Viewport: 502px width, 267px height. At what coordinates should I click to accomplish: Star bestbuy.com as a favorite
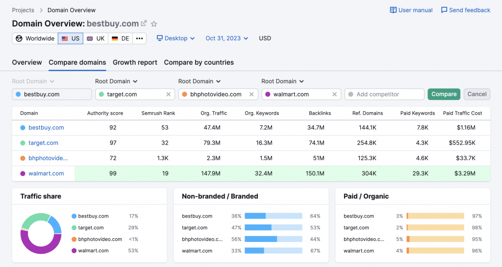[154, 24]
